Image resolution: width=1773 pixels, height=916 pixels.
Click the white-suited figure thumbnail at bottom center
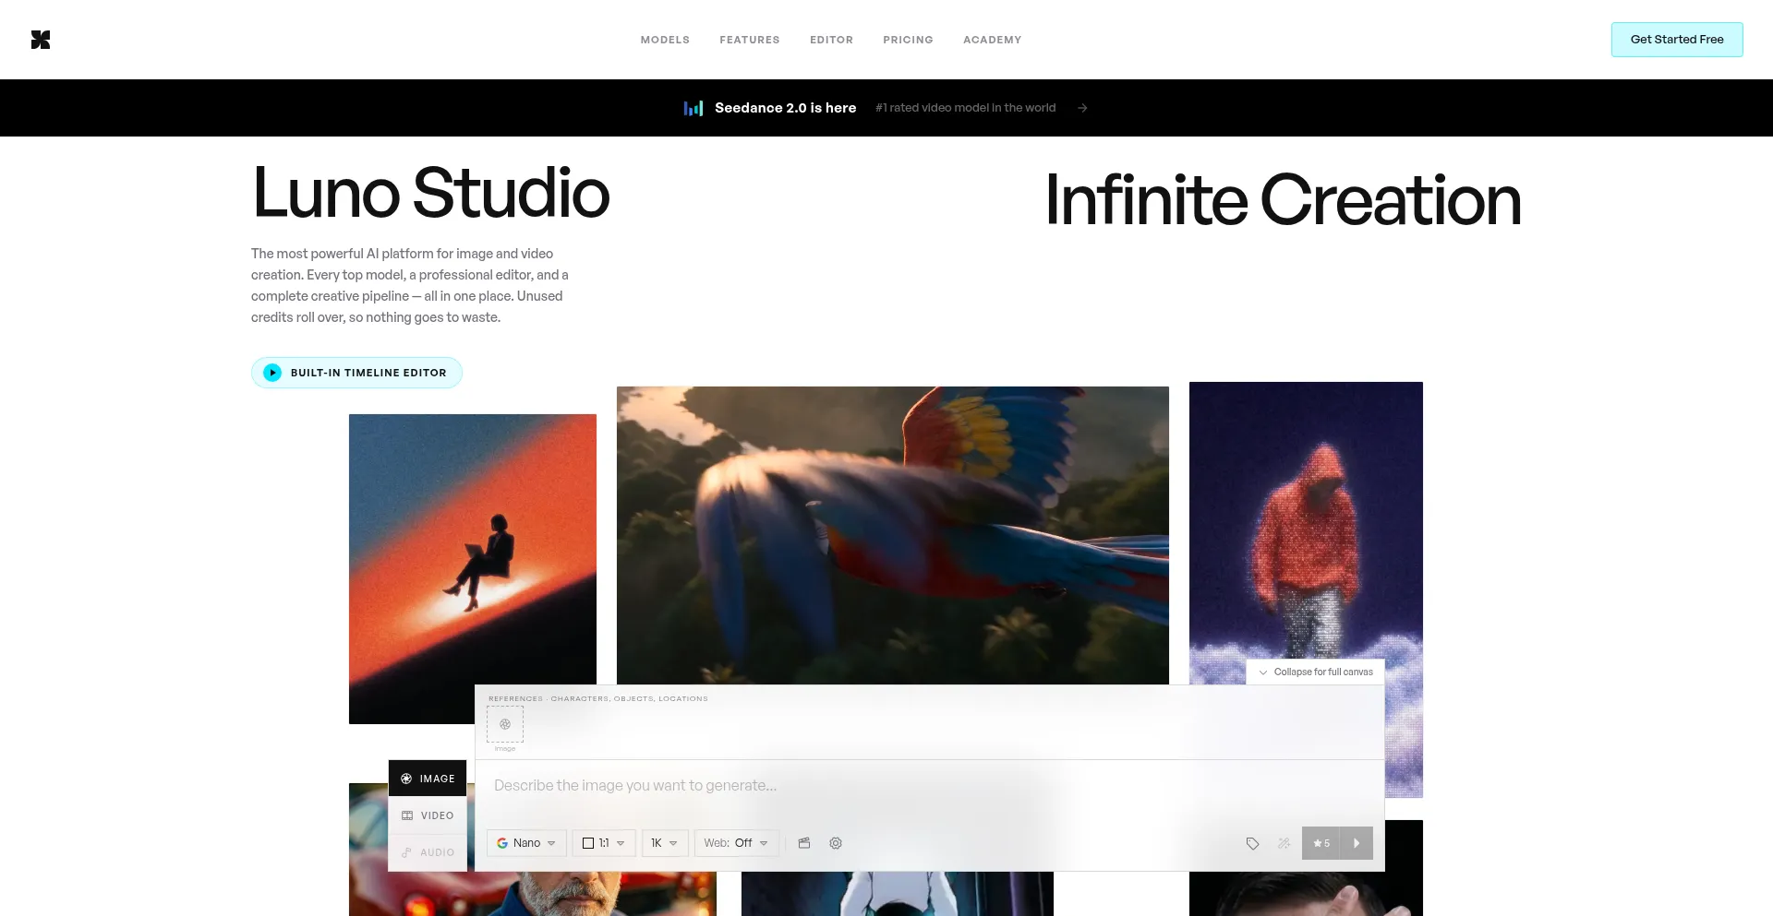(898, 894)
